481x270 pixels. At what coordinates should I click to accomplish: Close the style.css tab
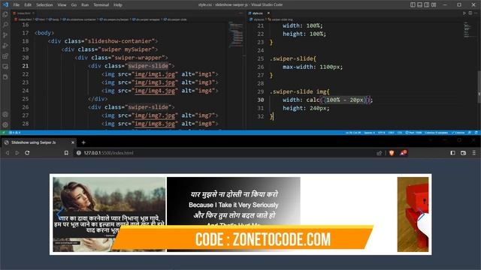point(268,13)
